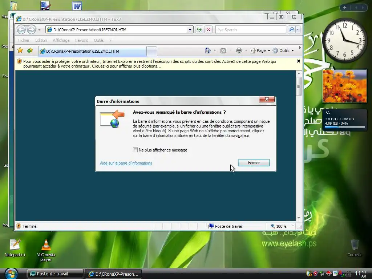Click Poste de travail zone in status bar

226,226
